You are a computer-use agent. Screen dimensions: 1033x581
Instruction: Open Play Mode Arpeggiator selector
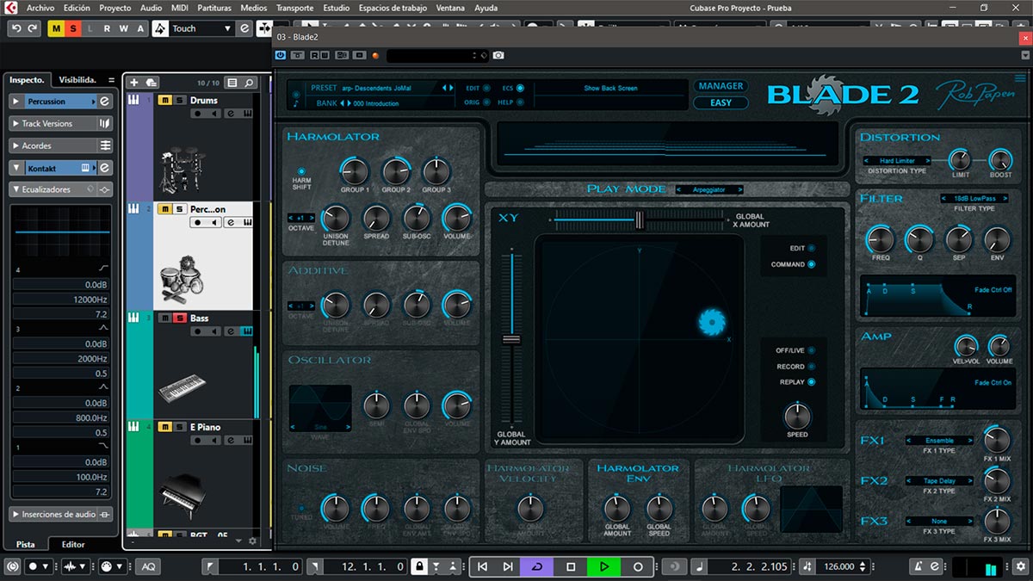point(709,189)
